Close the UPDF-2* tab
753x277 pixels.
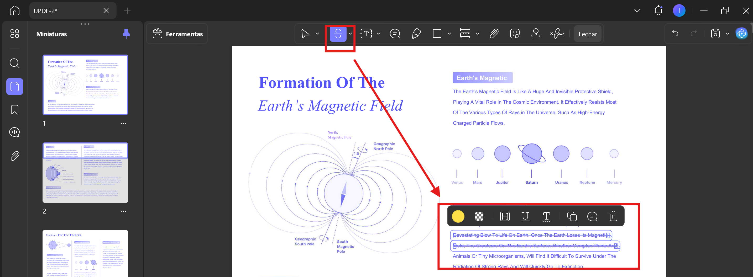pos(106,10)
